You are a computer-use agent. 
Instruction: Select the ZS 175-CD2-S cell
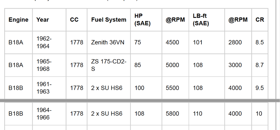tap(109, 65)
